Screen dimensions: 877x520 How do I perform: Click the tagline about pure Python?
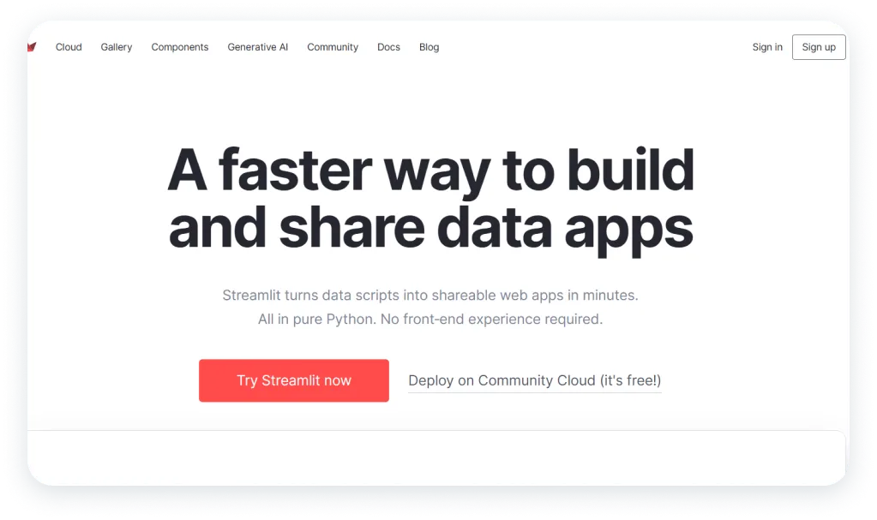[x=431, y=319]
